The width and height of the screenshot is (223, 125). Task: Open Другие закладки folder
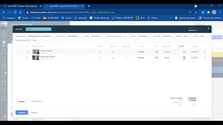click(x=185, y=18)
